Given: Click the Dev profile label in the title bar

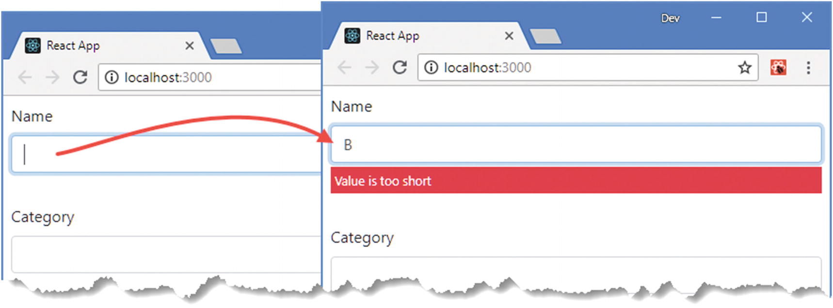Looking at the screenshot, I should [670, 18].
